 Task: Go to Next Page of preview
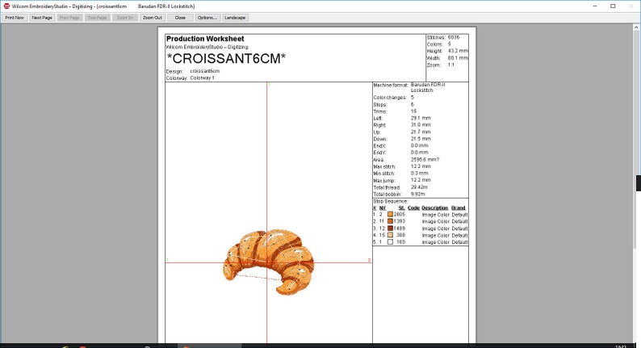pyautogui.click(x=42, y=18)
